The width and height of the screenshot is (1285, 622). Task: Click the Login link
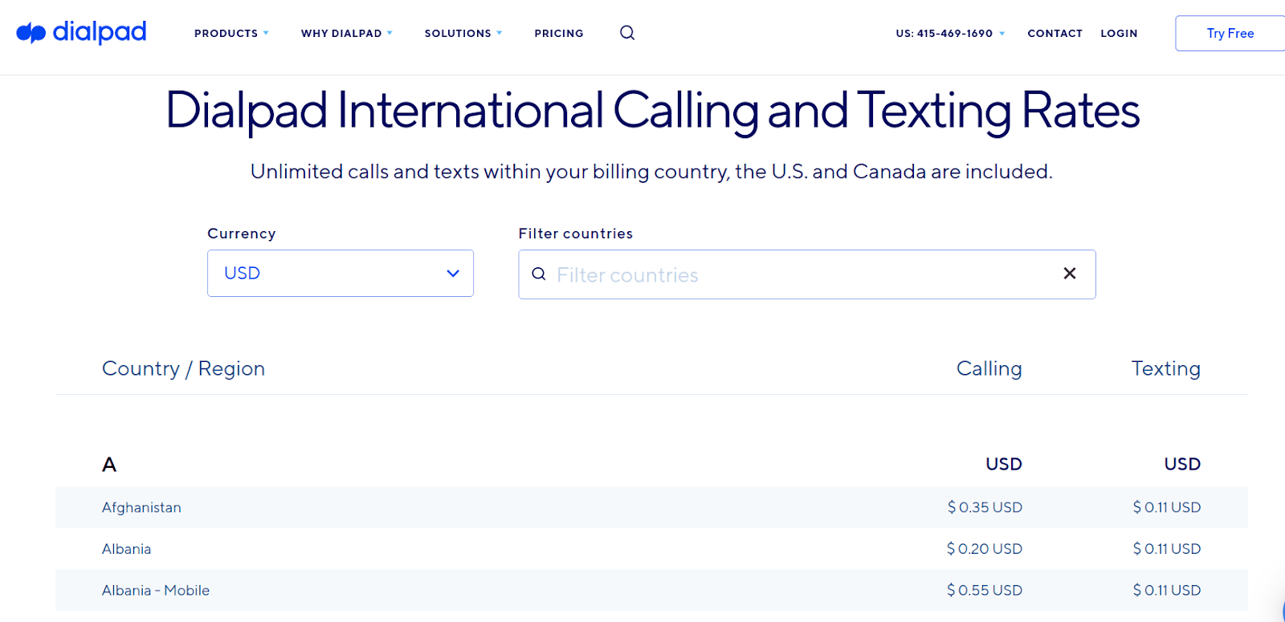[x=1119, y=33]
